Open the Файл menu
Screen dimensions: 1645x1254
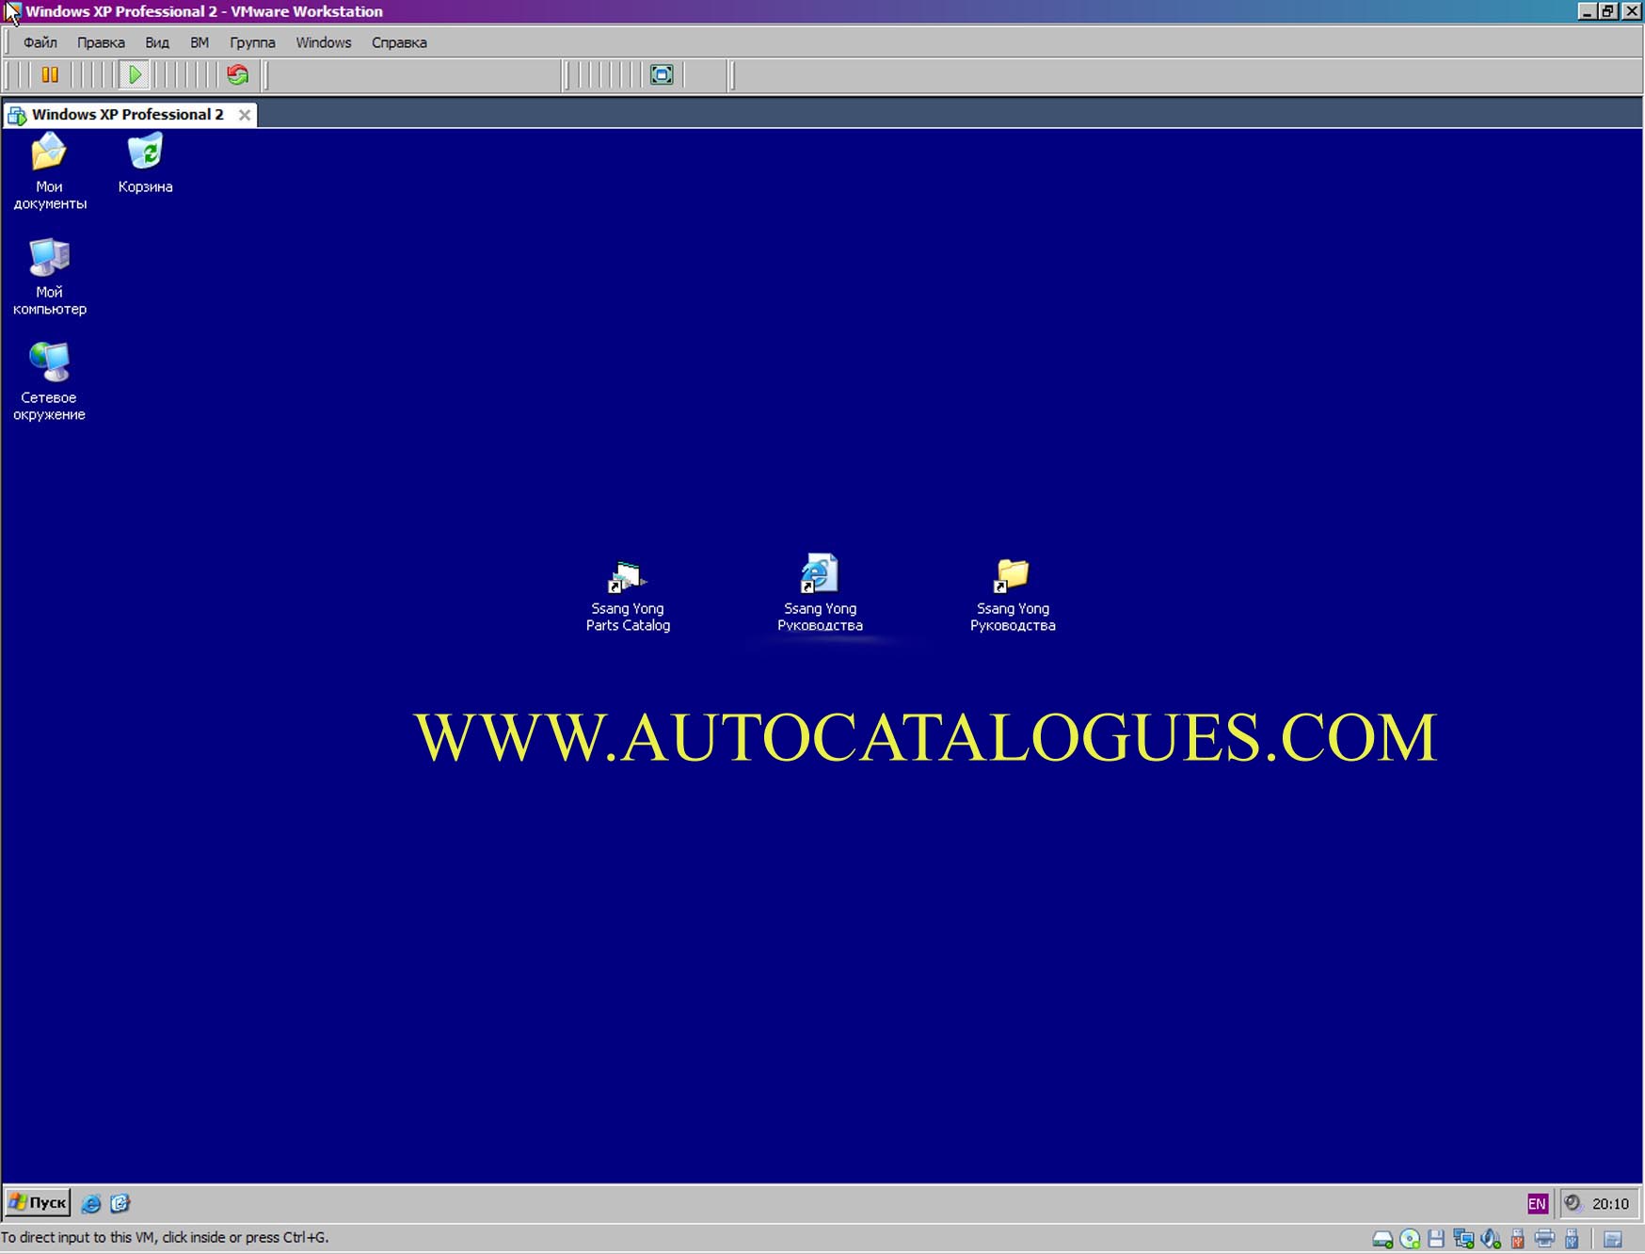pos(40,42)
